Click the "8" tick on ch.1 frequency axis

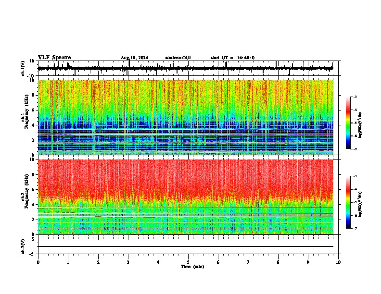click(x=34, y=95)
